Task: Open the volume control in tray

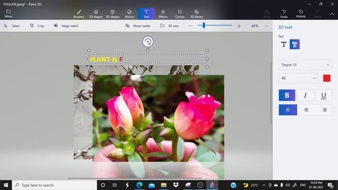Action: tap(288, 185)
